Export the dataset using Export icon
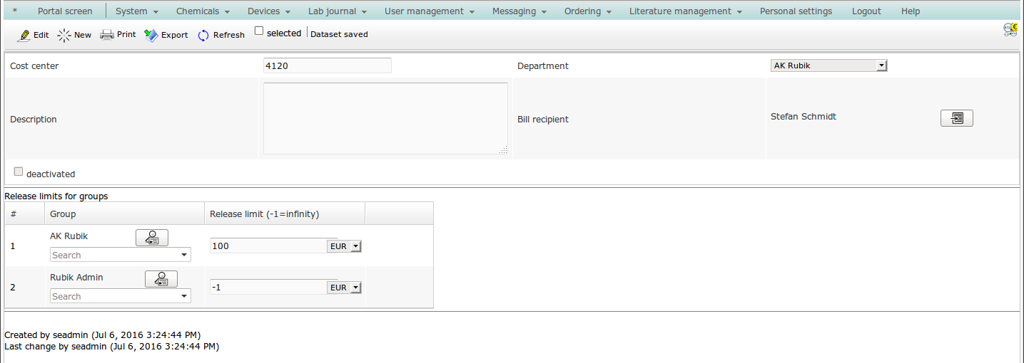 tap(151, 35)
